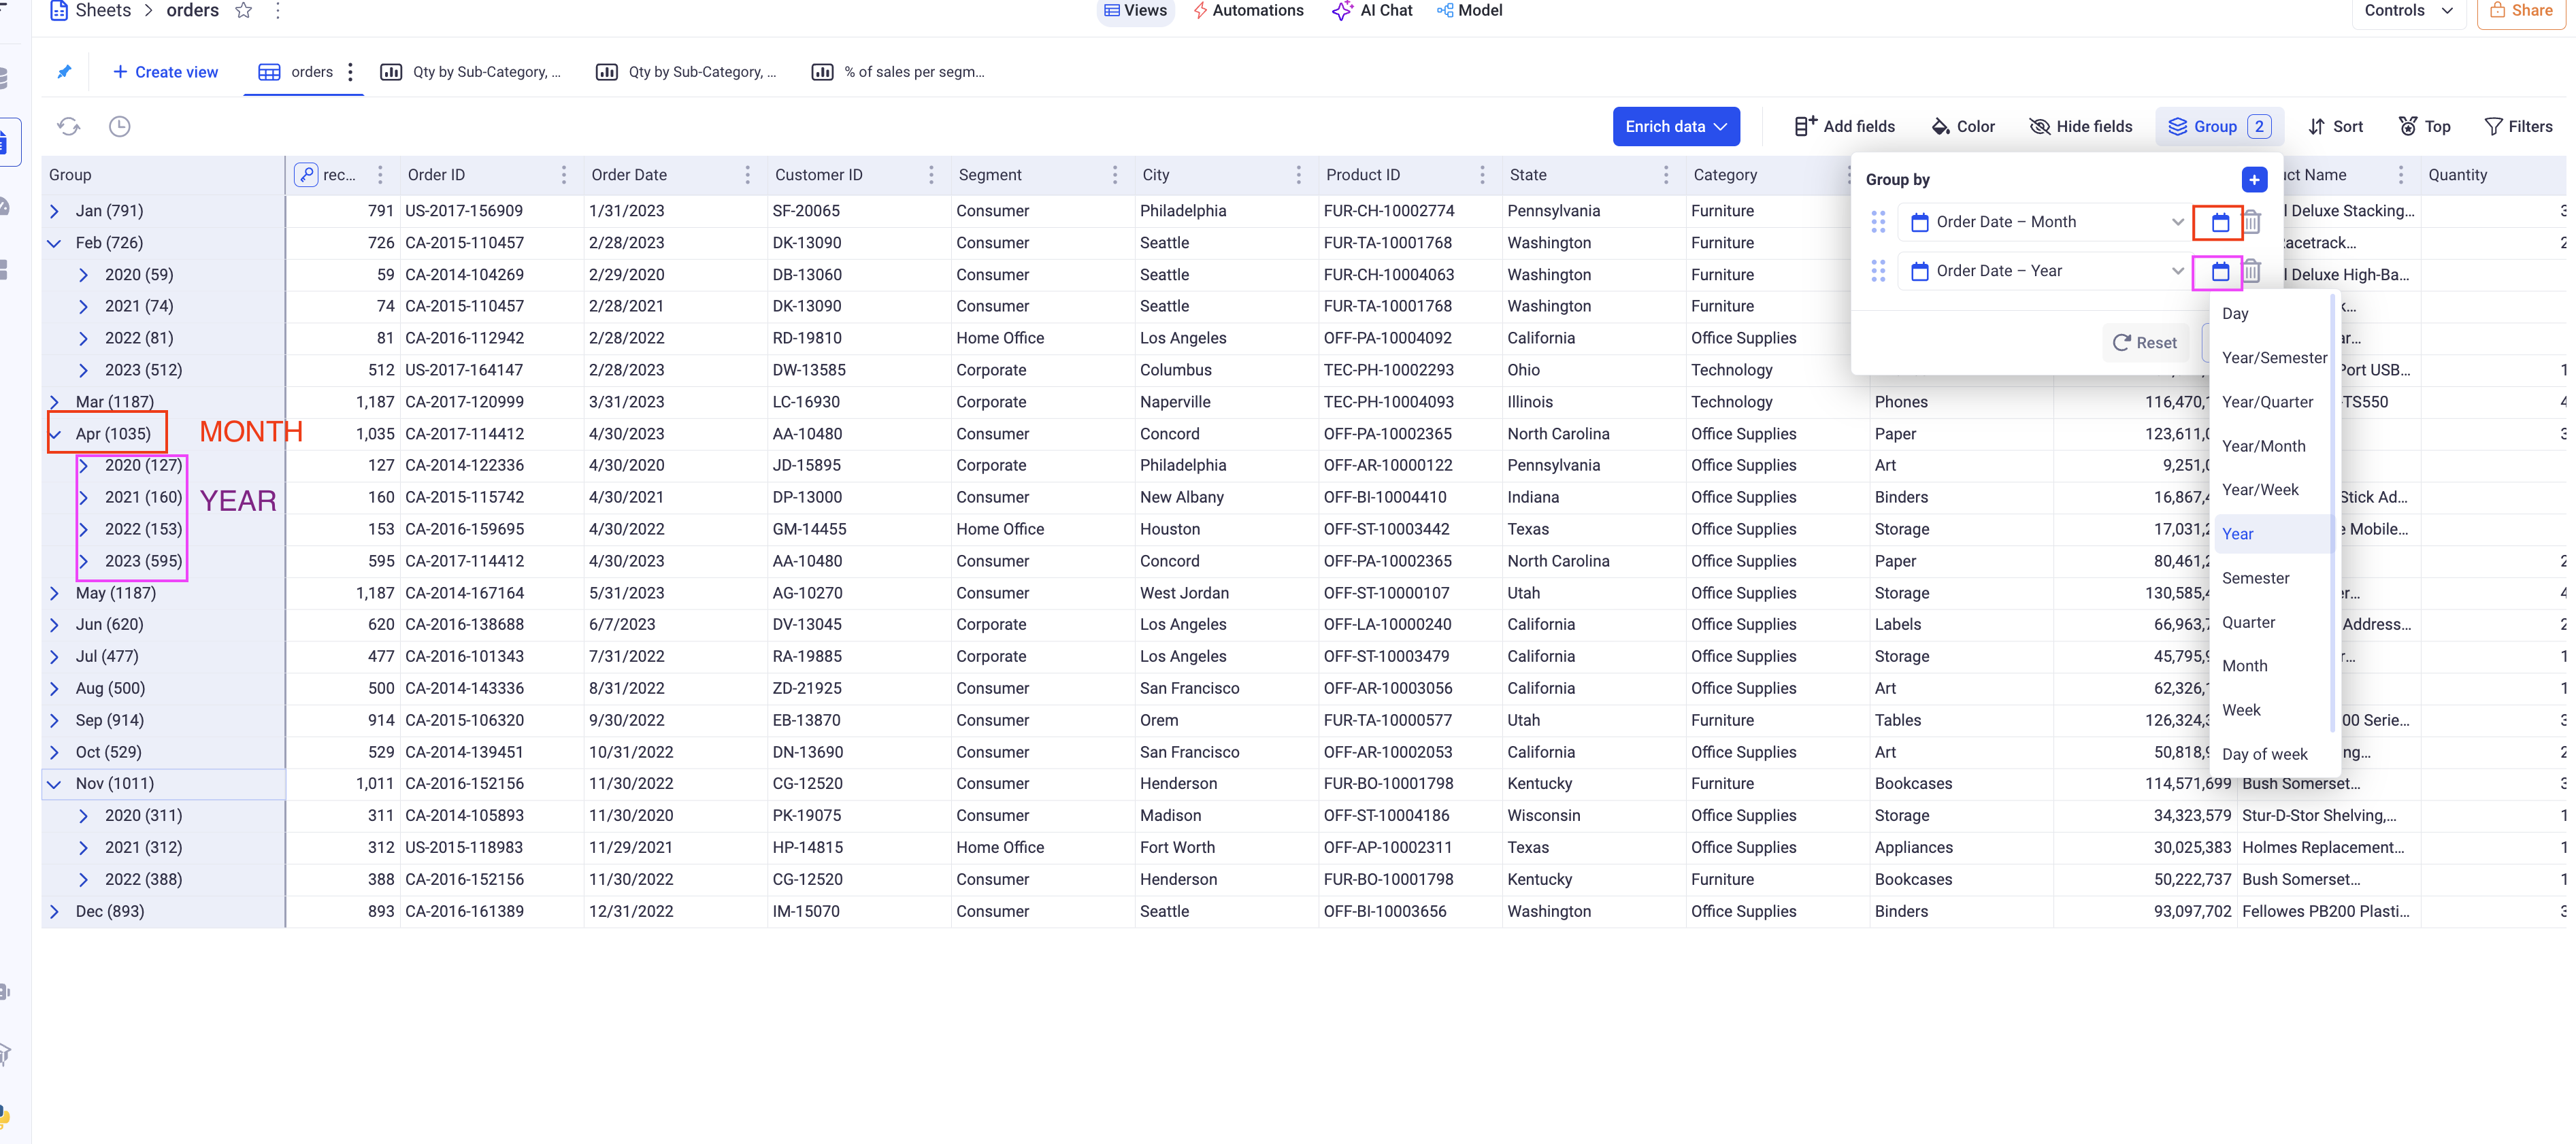2576x1144 pixels.
Task: Expand 2020 (59) under Feb
Action: point(84,275)
